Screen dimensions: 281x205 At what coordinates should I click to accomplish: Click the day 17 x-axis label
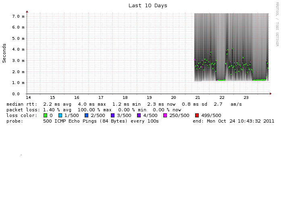[101, 98]
